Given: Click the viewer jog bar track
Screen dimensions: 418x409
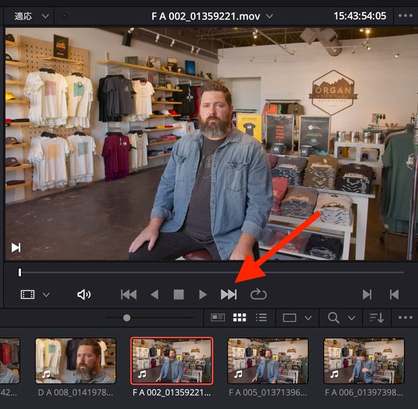Looking at the screenshot, I should 212,273.
